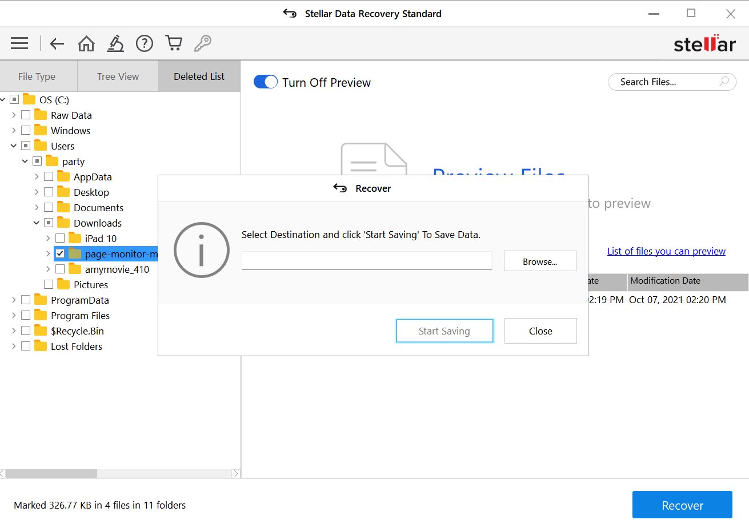Image resolution: width=749 pixels, height=524 pixels.
Task: Check the amymovie_410 checkbox
Action: [x=60, y=269]
